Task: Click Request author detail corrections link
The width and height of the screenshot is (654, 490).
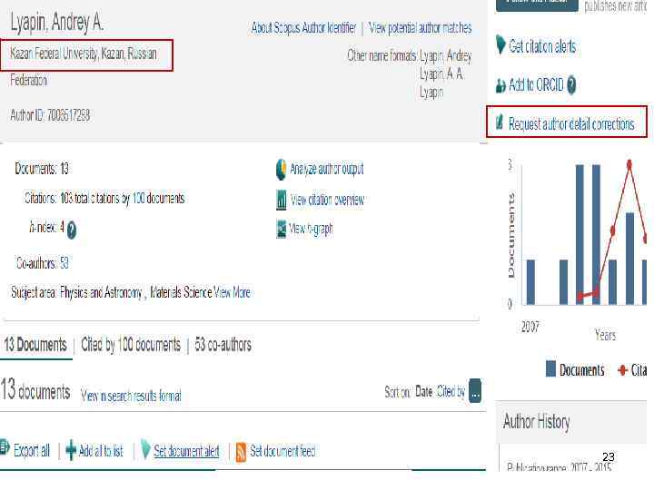Action: tap(571, 123)
